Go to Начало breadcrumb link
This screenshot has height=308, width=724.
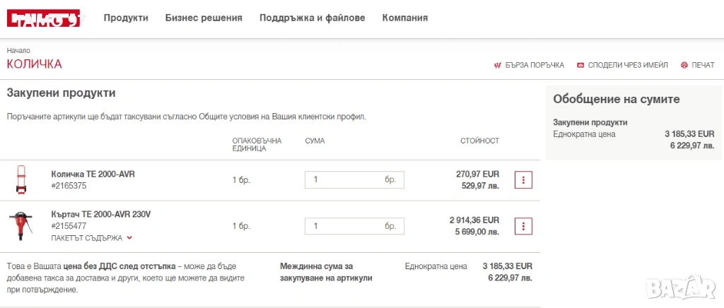pyautogui.click(x=18, y=51)
